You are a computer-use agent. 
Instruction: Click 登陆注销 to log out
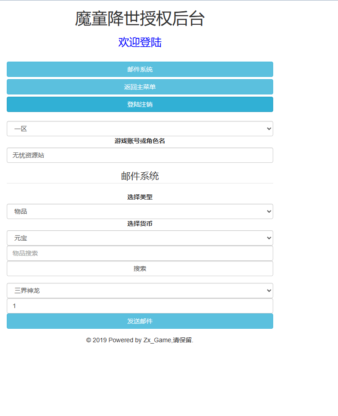click(x=140, y=104)
